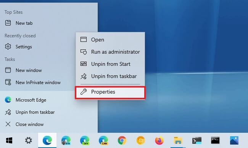Open Settings gear in taskbar
Image resolution: width=248 pixels, height=148 pixels.
(x=29, y=140)
